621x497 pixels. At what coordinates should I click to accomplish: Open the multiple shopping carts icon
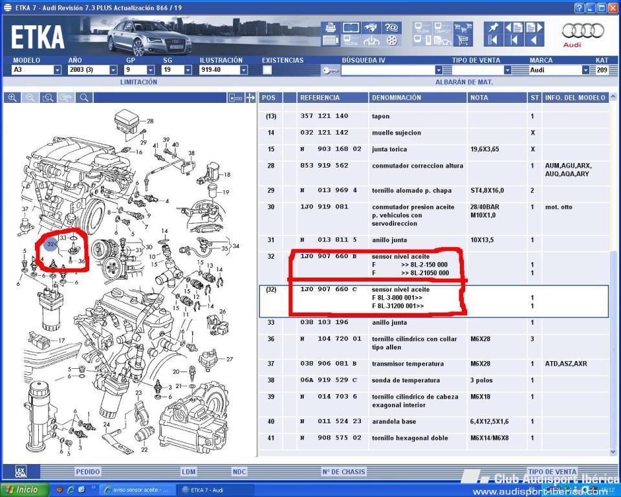463,27
